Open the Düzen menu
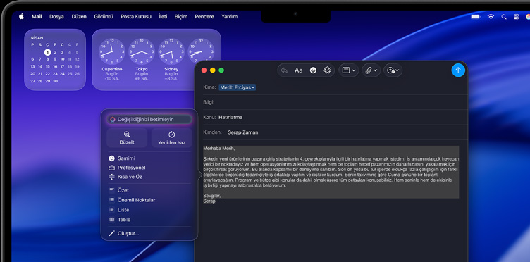The image size is (530, 262). click(x=79, y=16)
